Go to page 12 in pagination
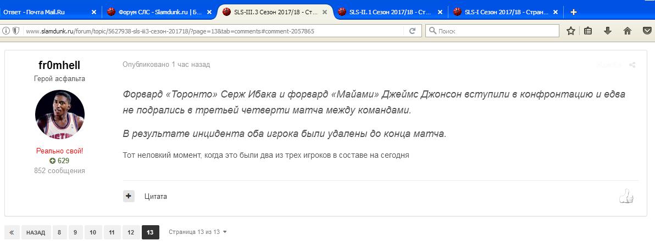 coord(130,232)
